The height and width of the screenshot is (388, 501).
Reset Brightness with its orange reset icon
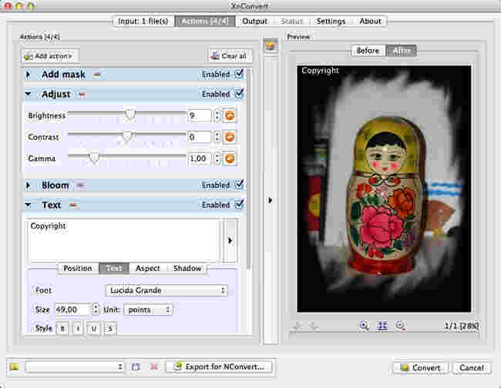click(230, 115)
